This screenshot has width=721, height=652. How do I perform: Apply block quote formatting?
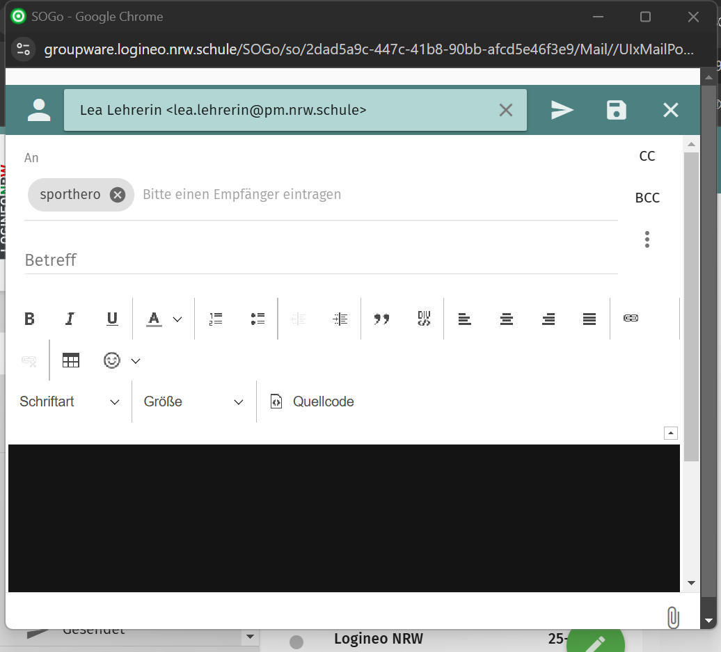click(x=381, y=319)
